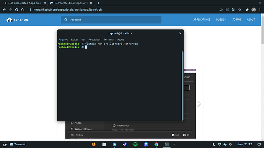Open the browser profile avatar
The image size is (264, 148).
253,10
